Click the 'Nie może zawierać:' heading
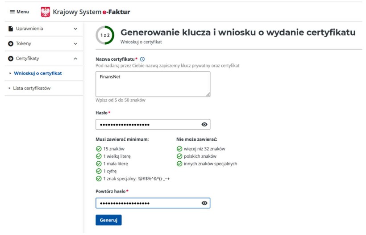The height and width of the screenshot is (235, 366). pos(197,139)
